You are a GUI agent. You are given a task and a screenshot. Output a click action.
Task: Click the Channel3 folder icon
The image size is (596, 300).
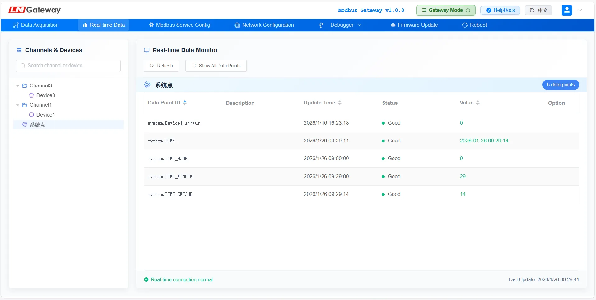(25, 86)
